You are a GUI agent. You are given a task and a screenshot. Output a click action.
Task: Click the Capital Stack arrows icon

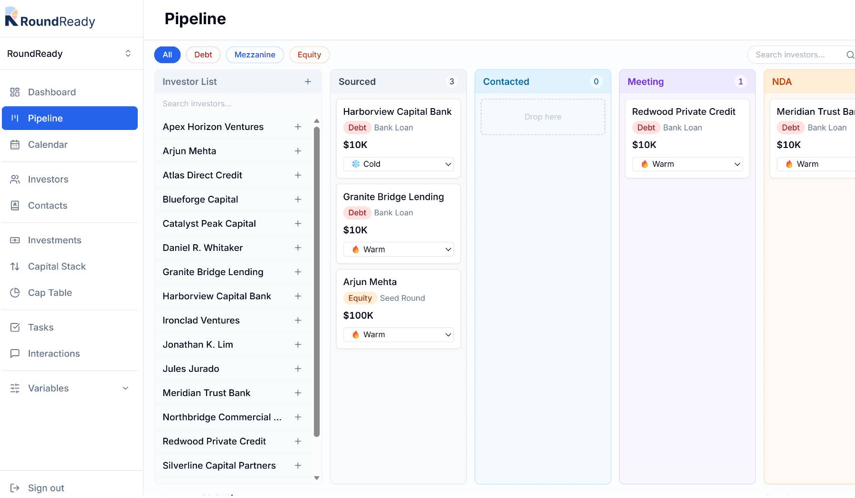pos(15,267)
